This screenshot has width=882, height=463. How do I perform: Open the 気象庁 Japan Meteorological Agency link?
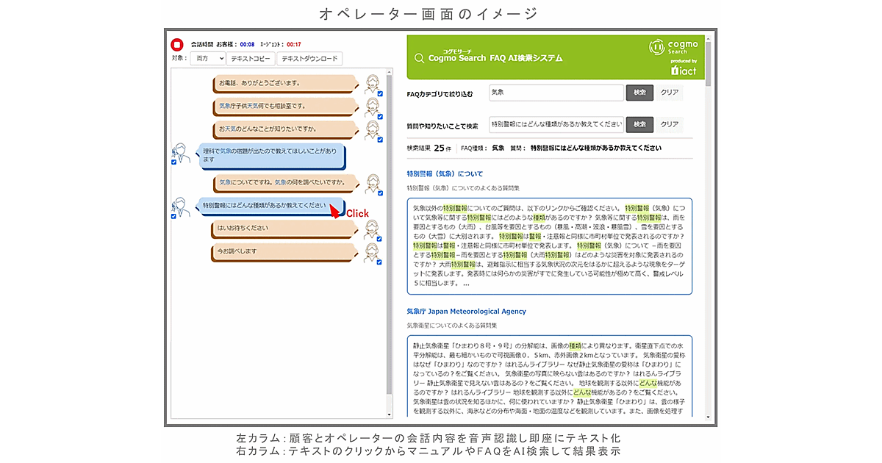[466, 312]
